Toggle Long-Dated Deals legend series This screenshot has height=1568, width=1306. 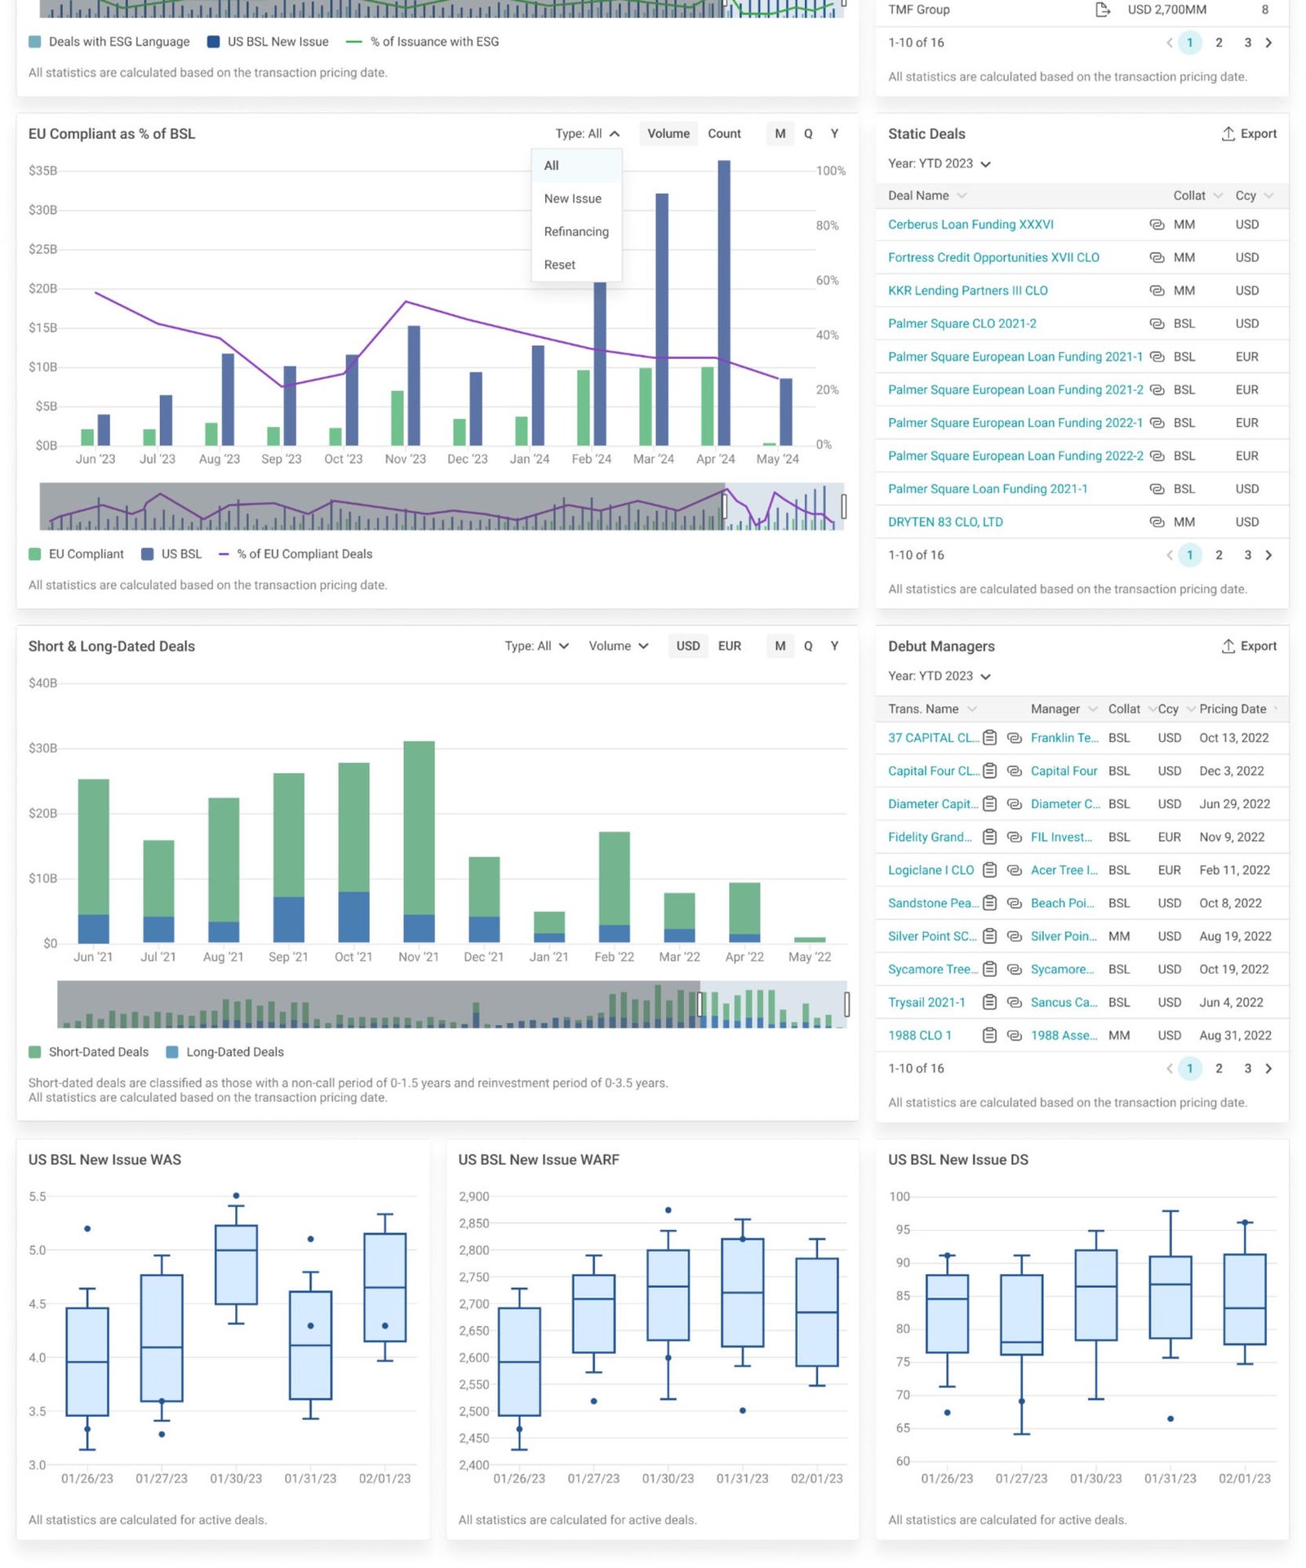point(224,1052)
